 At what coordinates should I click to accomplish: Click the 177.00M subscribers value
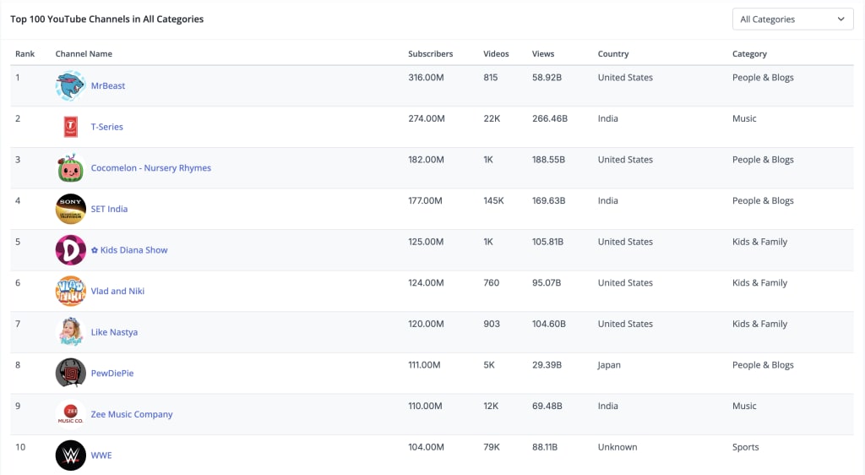425,201
